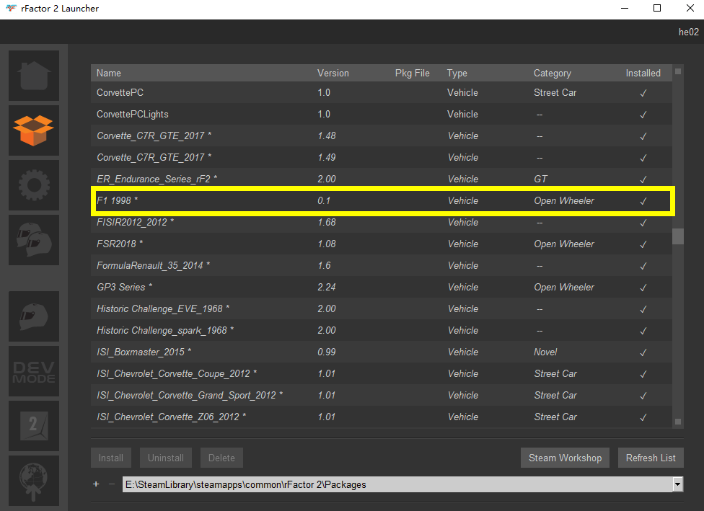Select the FSR2018 row
Viewport: 704px width, 511px height.
pyautogui.click(x=381, y=244)
